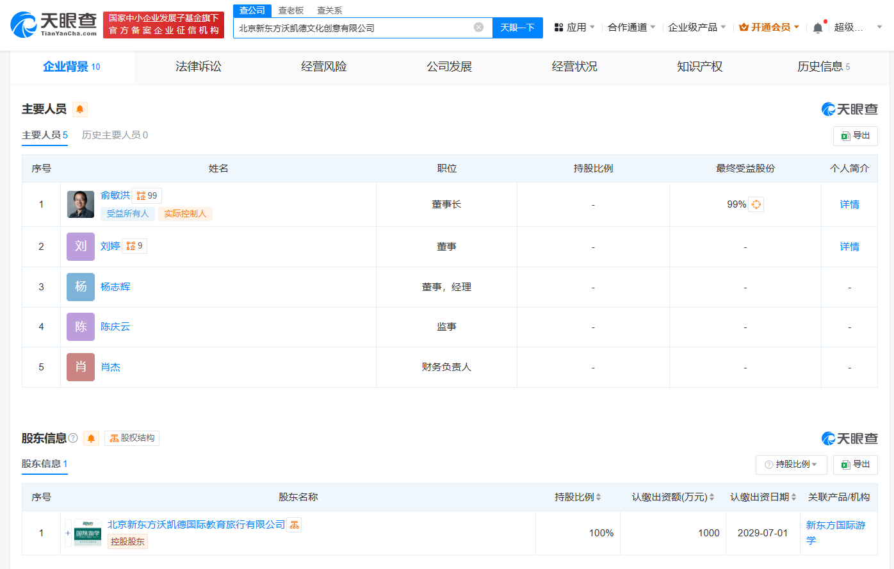Viewport: 894px width, 569px height.
Task: Click the beneficial share penetration icon beside 99%
Action: pos(756,204)
